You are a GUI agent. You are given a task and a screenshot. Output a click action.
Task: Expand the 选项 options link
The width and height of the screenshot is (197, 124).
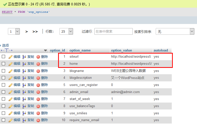click(x=5, y=45)
